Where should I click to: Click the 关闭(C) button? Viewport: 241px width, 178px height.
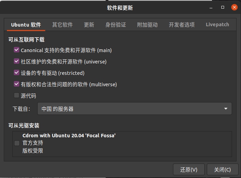(222, 170)
